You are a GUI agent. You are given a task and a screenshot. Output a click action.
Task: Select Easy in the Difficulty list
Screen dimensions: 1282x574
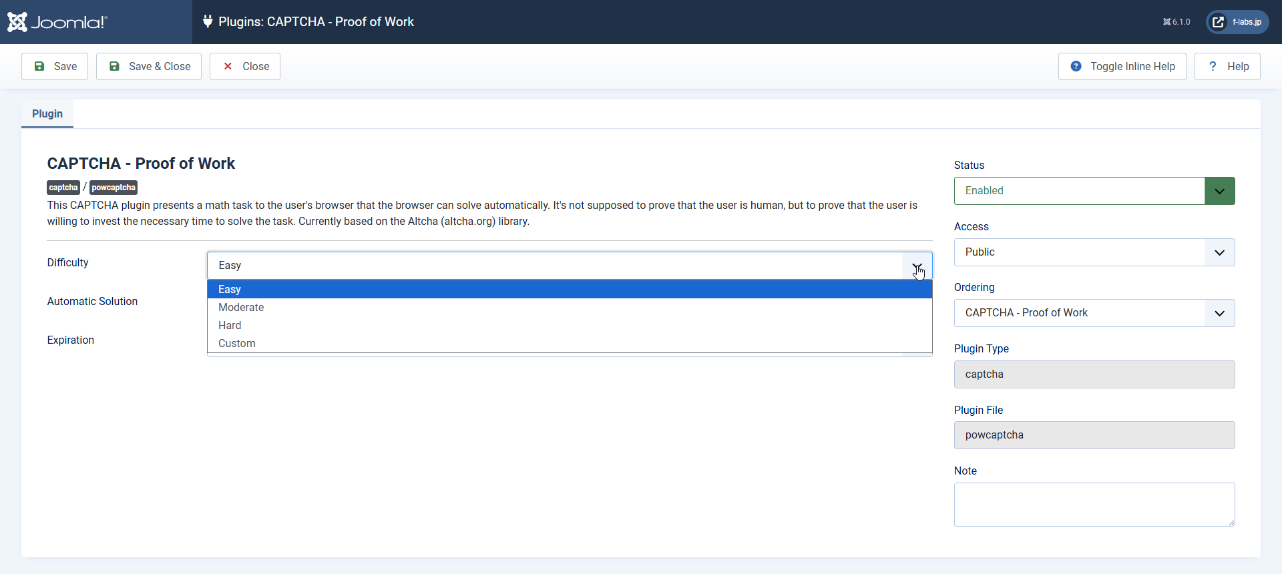coord(570,289)
